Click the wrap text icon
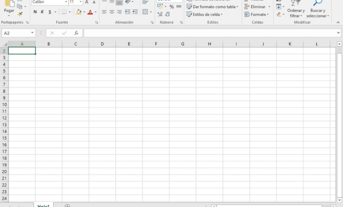The image size is (343, 207). [x=145, y=2]
